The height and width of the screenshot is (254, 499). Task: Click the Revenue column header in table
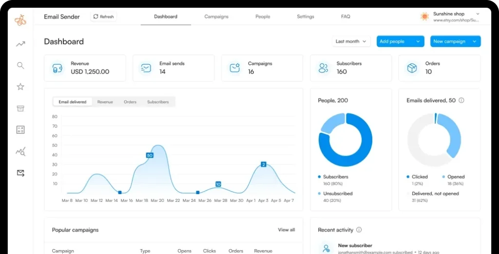[263, 251]
